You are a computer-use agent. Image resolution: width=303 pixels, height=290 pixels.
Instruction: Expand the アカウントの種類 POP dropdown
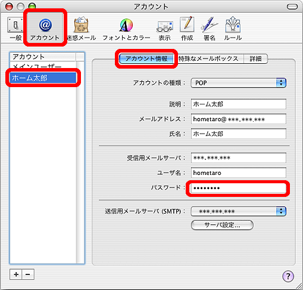point(238,83)
